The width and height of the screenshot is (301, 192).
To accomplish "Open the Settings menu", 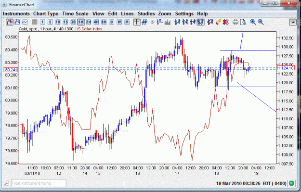I will click(184, 14).
